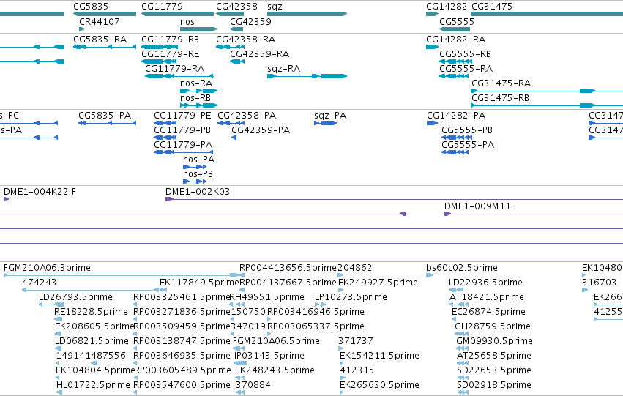Click the EK249927.5prime EST label
623x396 pixels.
pos(378,283)
